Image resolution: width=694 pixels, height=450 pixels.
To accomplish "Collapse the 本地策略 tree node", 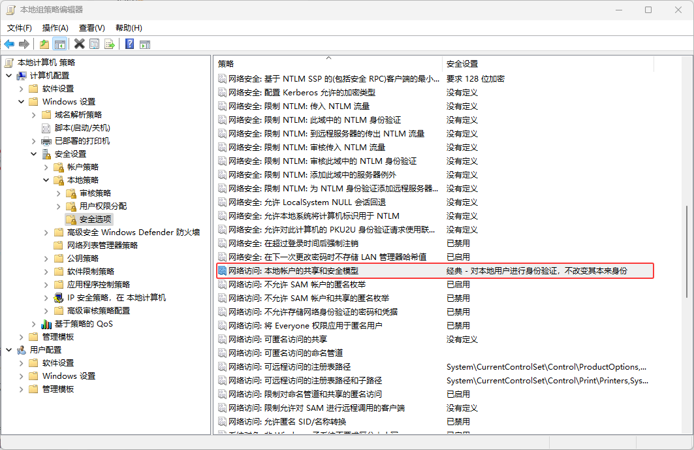I will pyautogui.click(x=46, y=180).
